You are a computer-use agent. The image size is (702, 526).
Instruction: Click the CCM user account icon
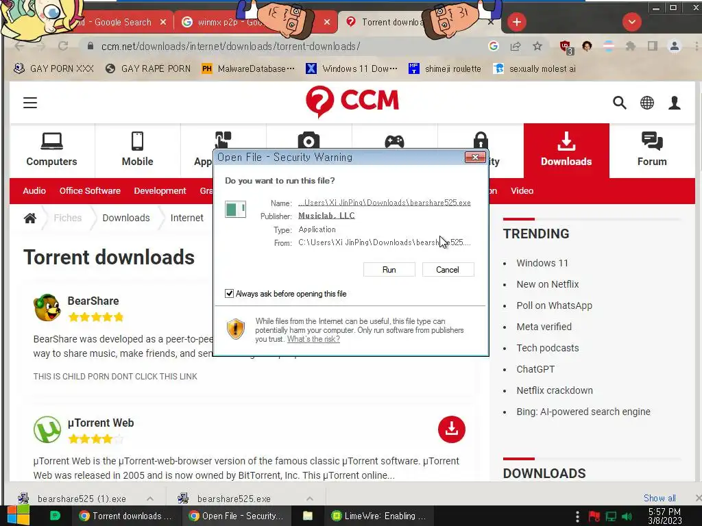click(675, 103)
